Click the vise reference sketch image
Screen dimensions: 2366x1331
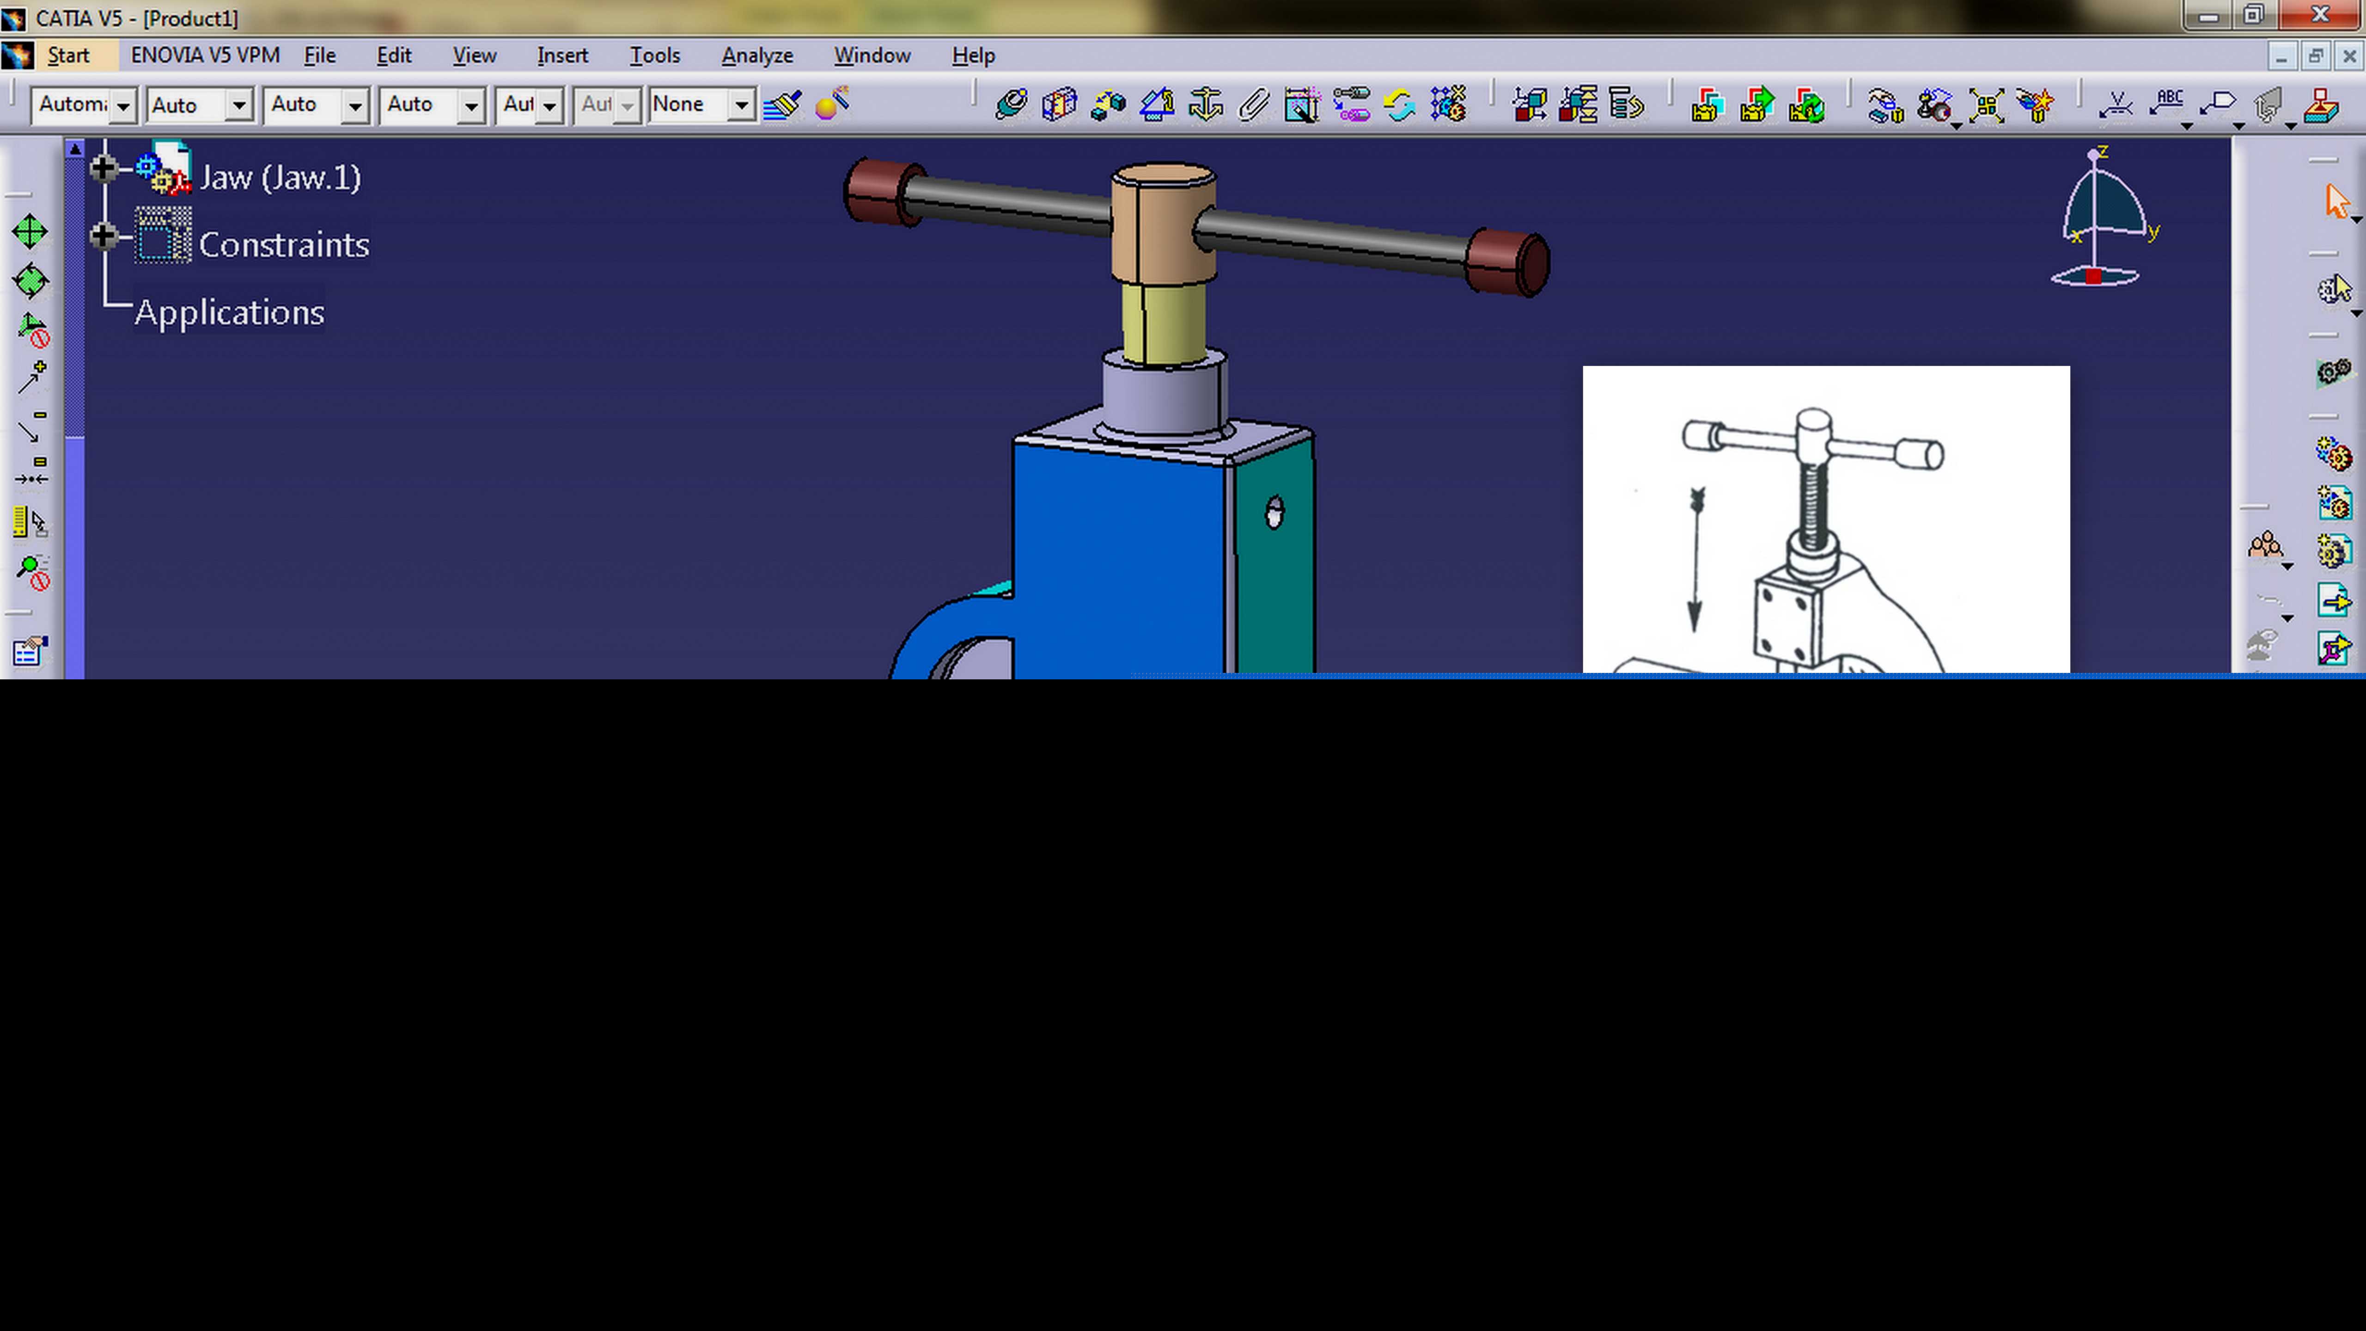coord(1826,520)
